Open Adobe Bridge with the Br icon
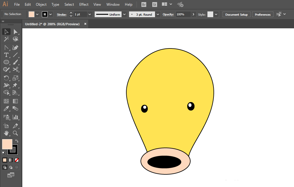This screenshot has width=294, height=187. (x=144, y=5)
